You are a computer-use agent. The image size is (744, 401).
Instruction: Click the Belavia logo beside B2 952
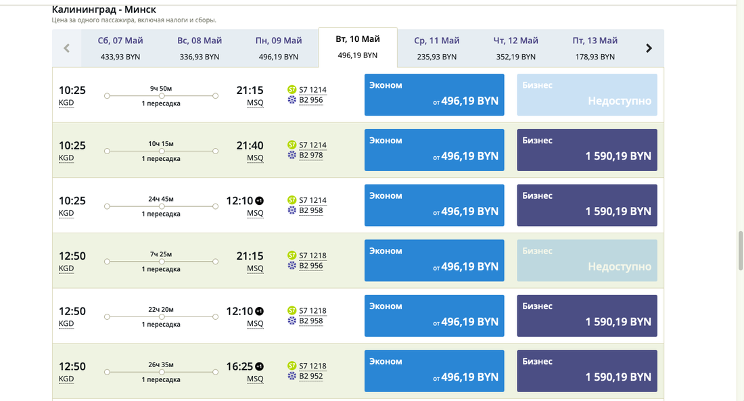292,376
